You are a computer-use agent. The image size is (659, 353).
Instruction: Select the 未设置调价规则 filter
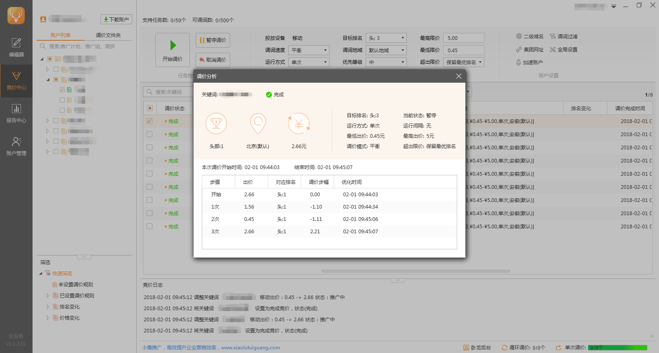pos(76,285)
